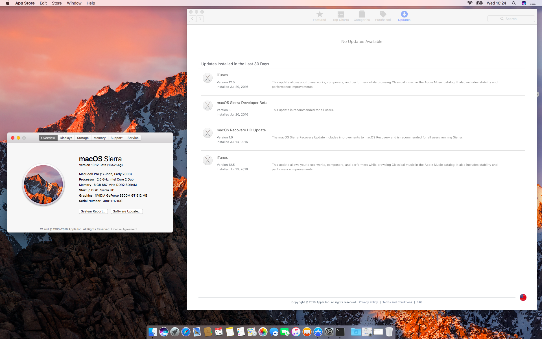This screenshot has width=542, height=339.
Task: Open System Preferences from the Dock
Action: click(329, 332)
